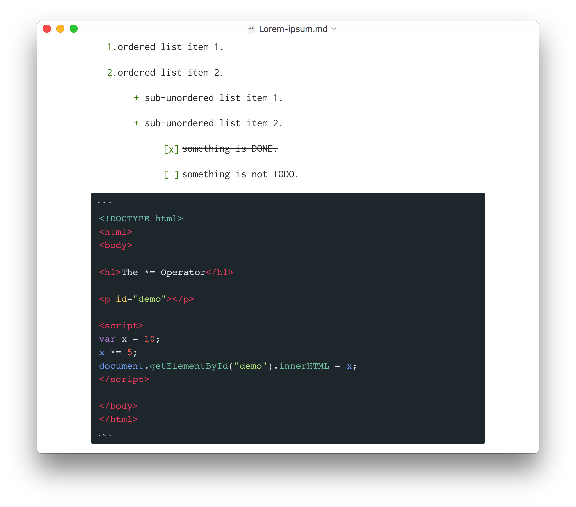
Task: Click the '+' bullet of sub-unordered item 2
Action: (x=136, y=123)
